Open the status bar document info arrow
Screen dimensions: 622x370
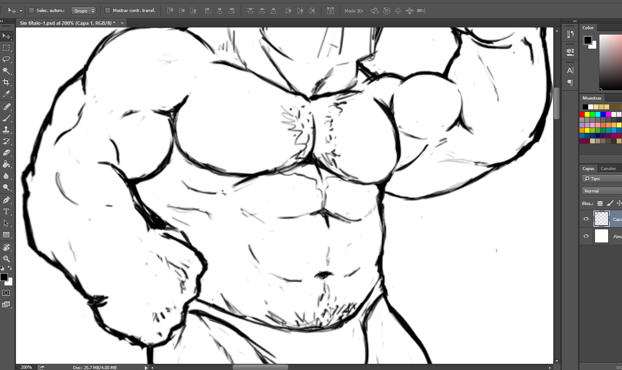[146, 367]
